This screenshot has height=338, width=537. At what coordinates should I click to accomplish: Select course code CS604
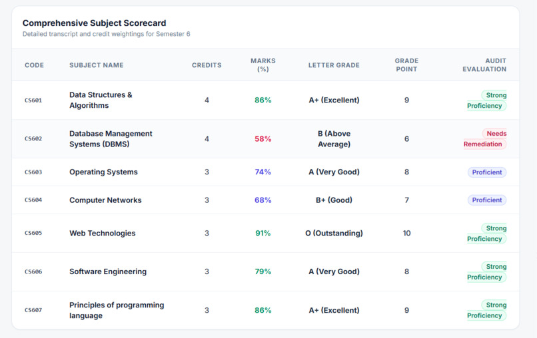click(x=33, y=200)
